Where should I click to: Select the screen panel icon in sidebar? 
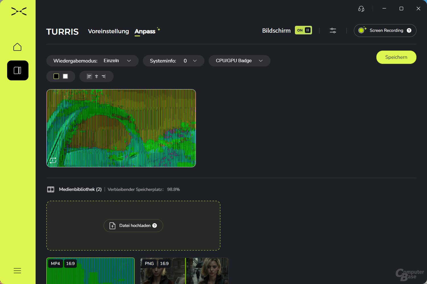pyautogui.click(x=18, y=70)
